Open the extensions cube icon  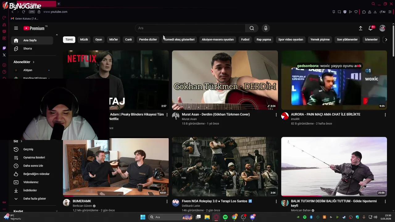[x=364, y=12]
